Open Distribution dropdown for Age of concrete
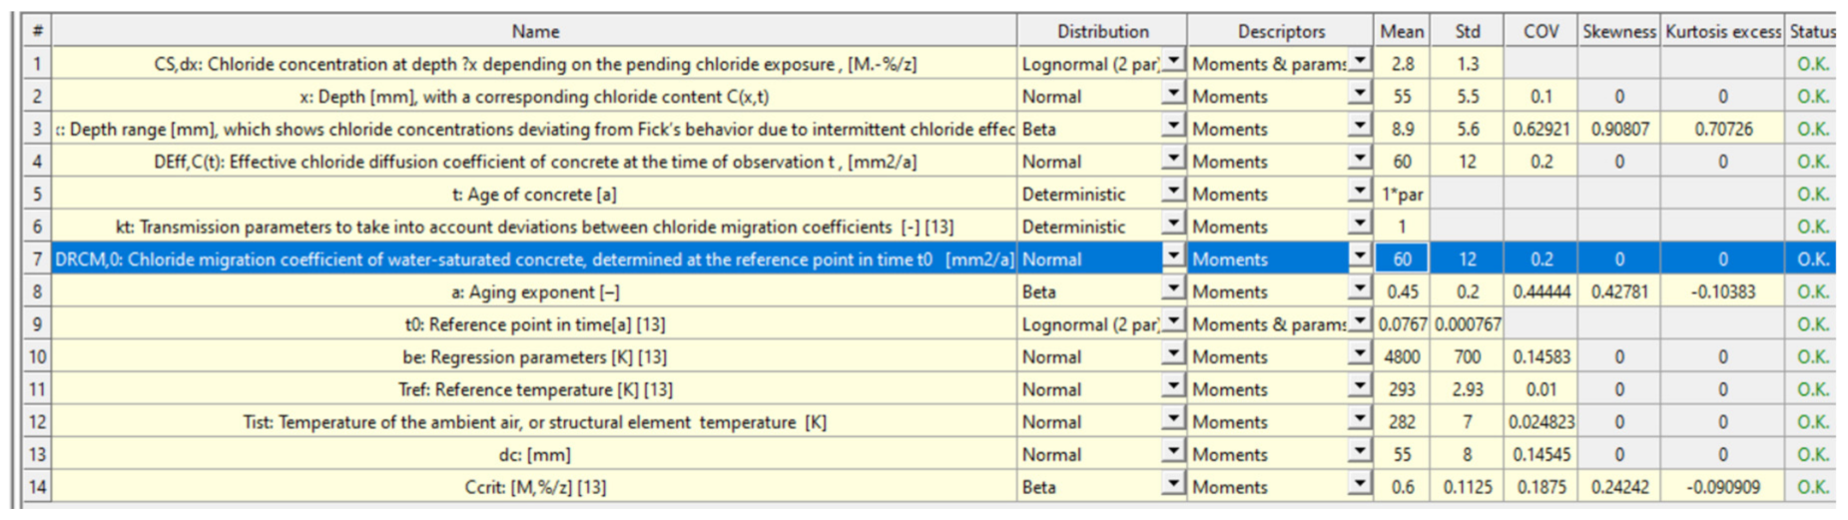Image resolution: width=1848 pixels, height=520 pixels. (1174, 194)
